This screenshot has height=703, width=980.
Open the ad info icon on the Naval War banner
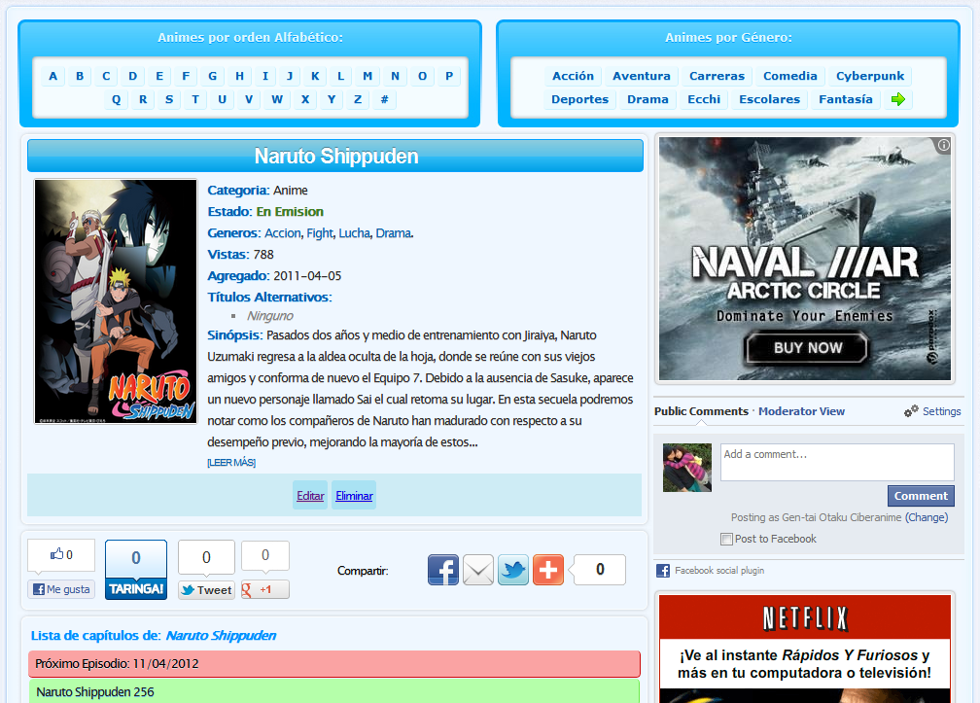pos(943,145)
